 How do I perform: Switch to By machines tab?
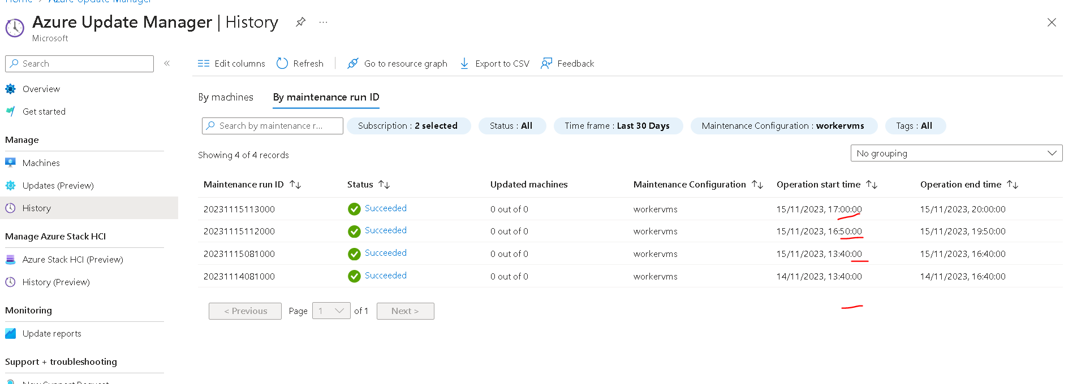[x=226, y=97]
